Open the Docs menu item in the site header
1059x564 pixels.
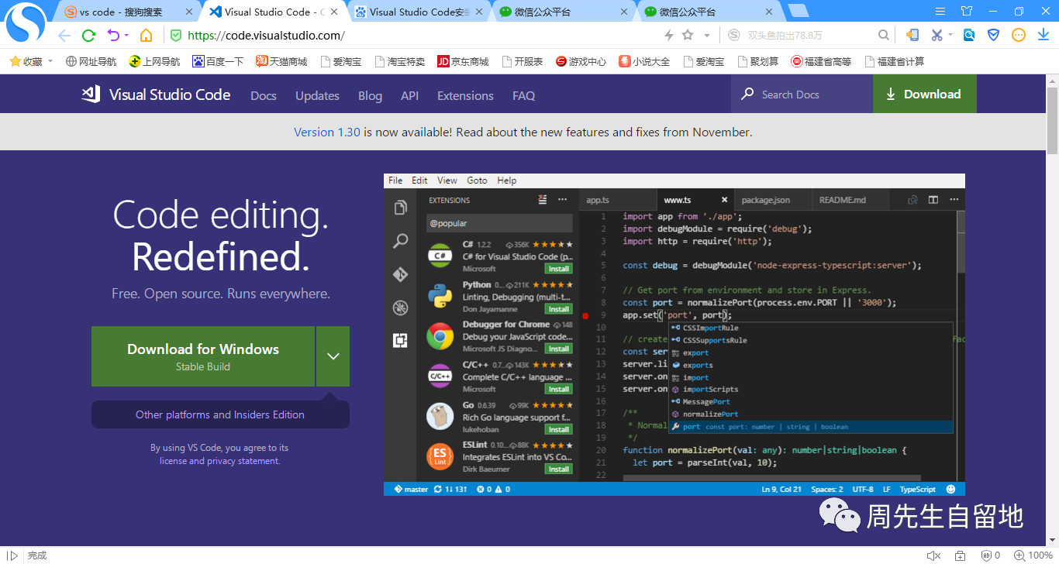tap(264, 95)
